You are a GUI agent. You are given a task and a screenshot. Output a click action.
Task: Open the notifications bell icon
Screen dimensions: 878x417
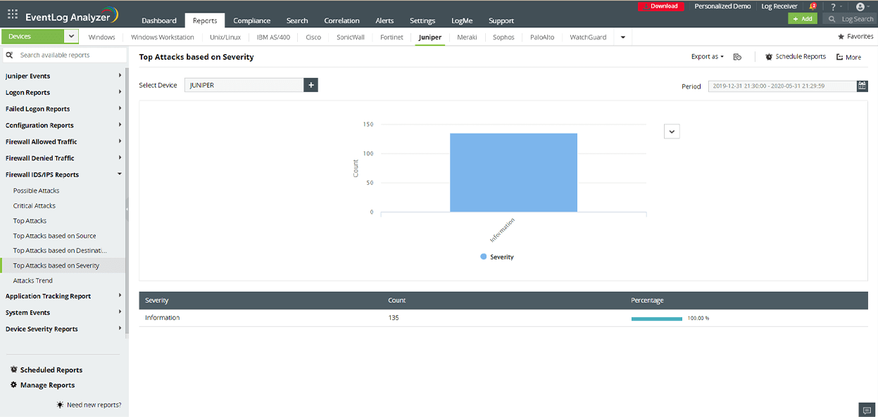(x=813, y=6)
